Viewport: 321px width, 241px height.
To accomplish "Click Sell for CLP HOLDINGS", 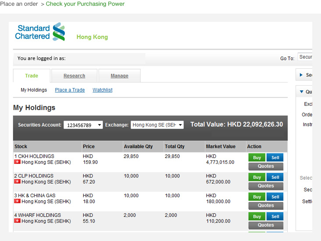I will [x=275, y=177].
